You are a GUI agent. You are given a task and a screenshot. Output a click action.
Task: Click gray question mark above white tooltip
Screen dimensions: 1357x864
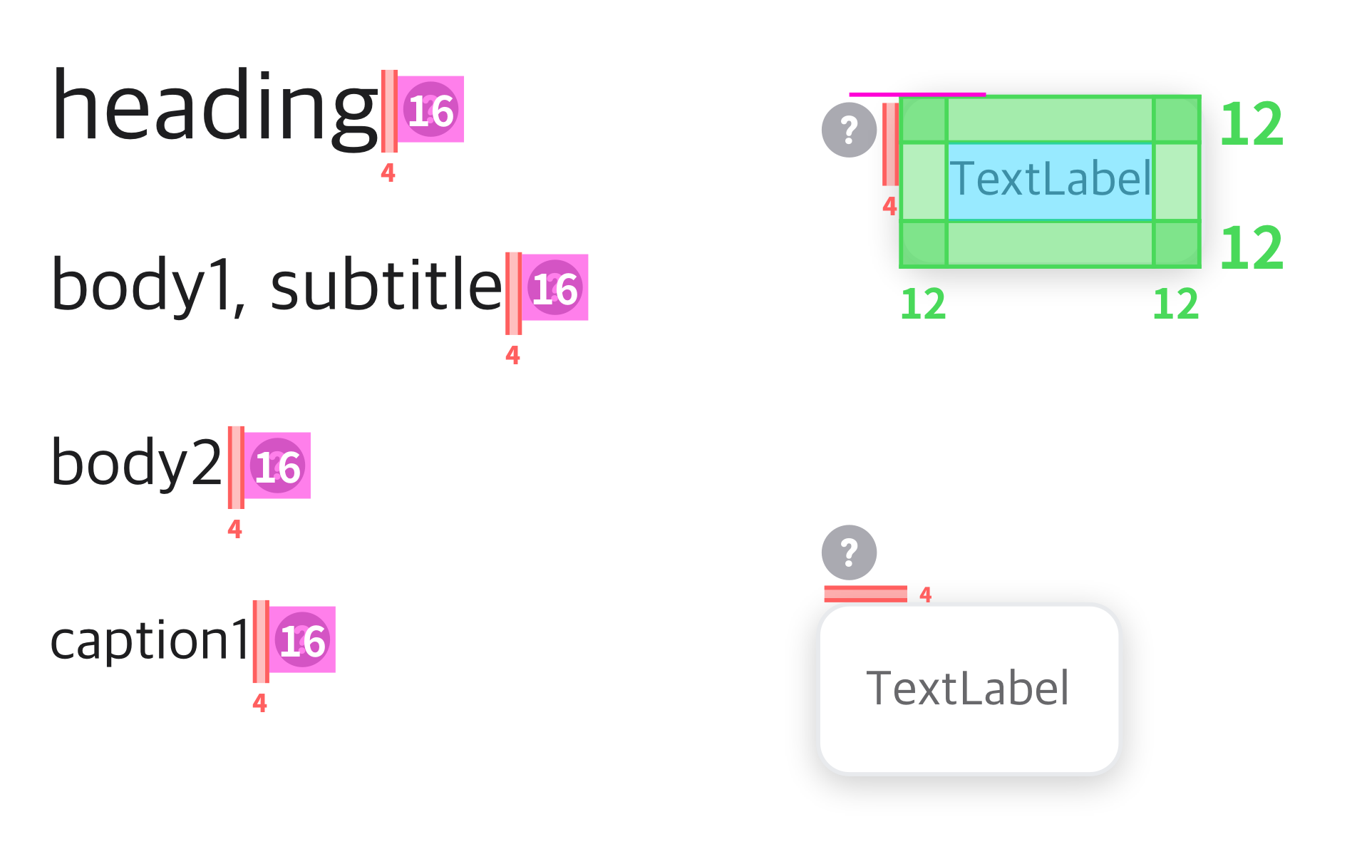click(x=849, y=552)
